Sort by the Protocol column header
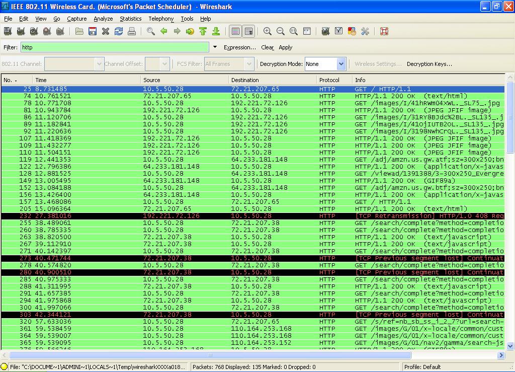The width and height of the screenshot is (515, 372). (x=334, y=80)
